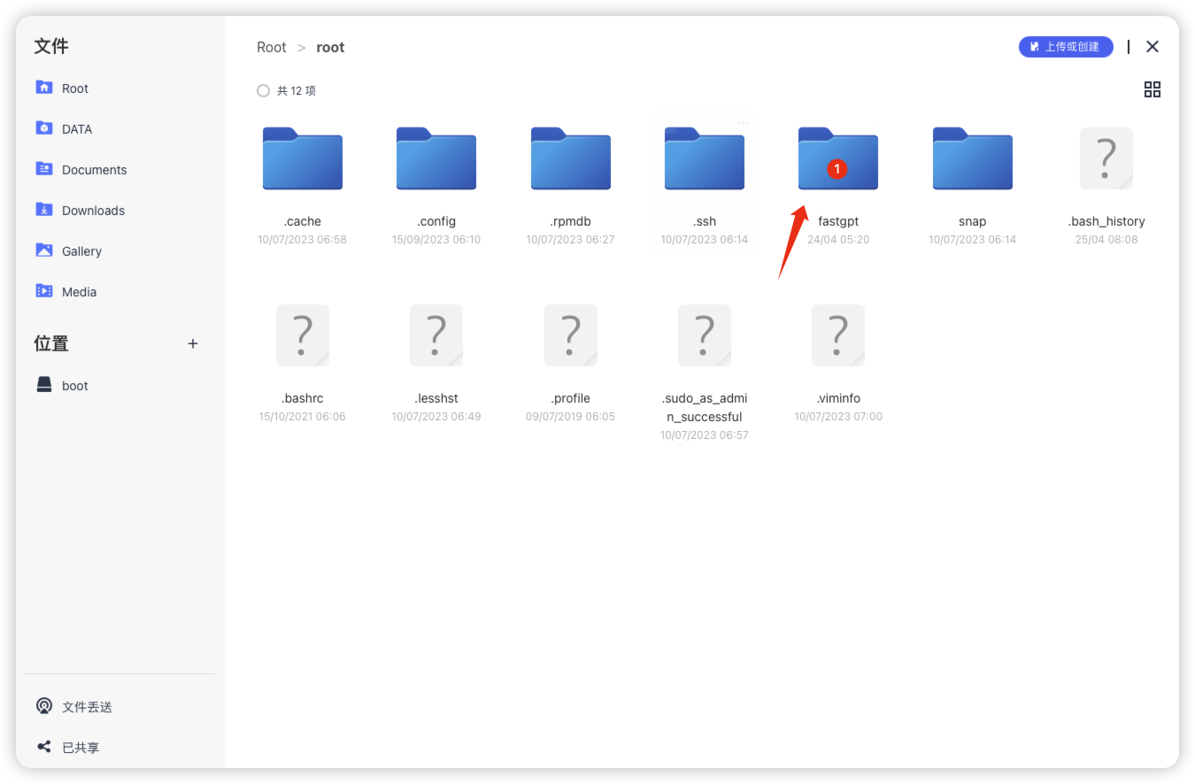Screen dimensions: 1195x784
Task: Click the .viminfo file name
Action: click(838, 398)
